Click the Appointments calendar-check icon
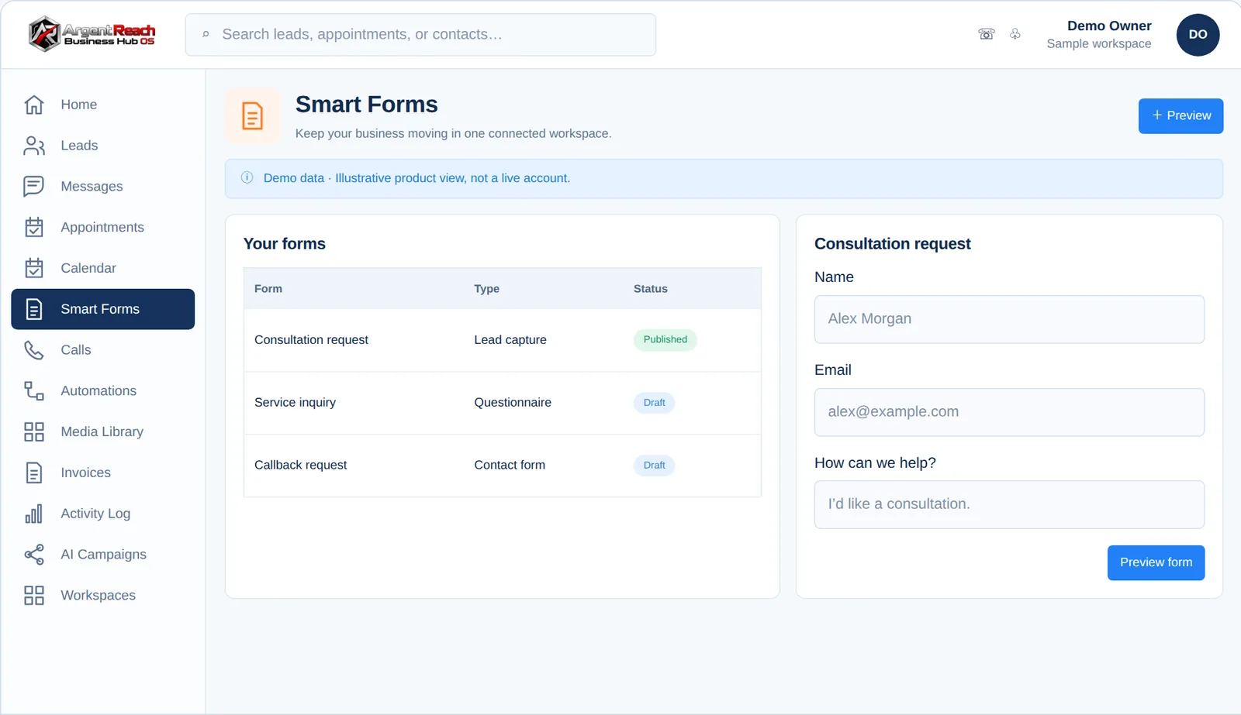This screenshot has height=715, width=1241. pyautogui.click(x=34, y=227)
